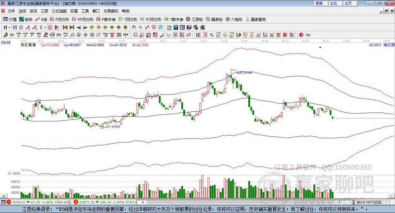Image resolution: width=395 pixels, height=213 pixels.
Task: Open the 交易委托 menu
Action: 111,11
